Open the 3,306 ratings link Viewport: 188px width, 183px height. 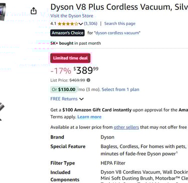click(90, 23)
